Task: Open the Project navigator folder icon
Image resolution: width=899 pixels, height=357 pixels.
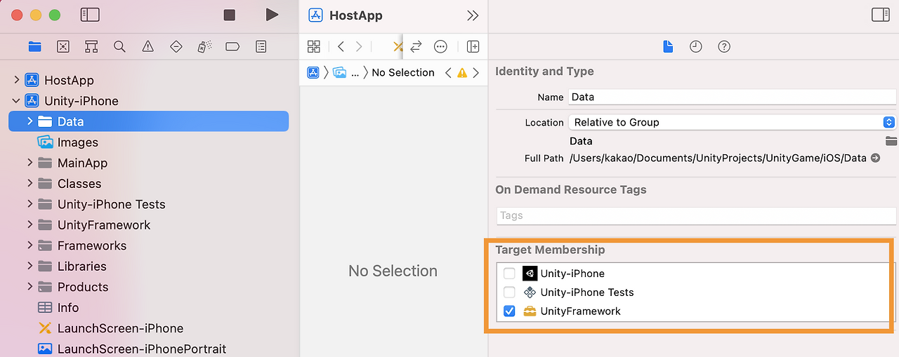Action: pyautogui.click(x=35, y=46)
